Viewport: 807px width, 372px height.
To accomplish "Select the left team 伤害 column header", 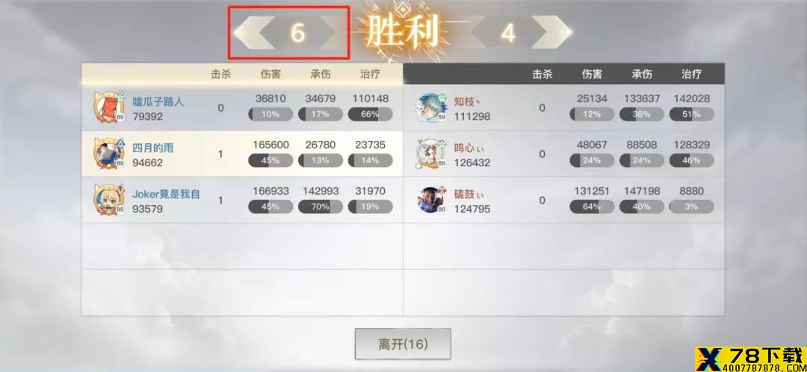I will pyautogui.click(x=270, y=74).
